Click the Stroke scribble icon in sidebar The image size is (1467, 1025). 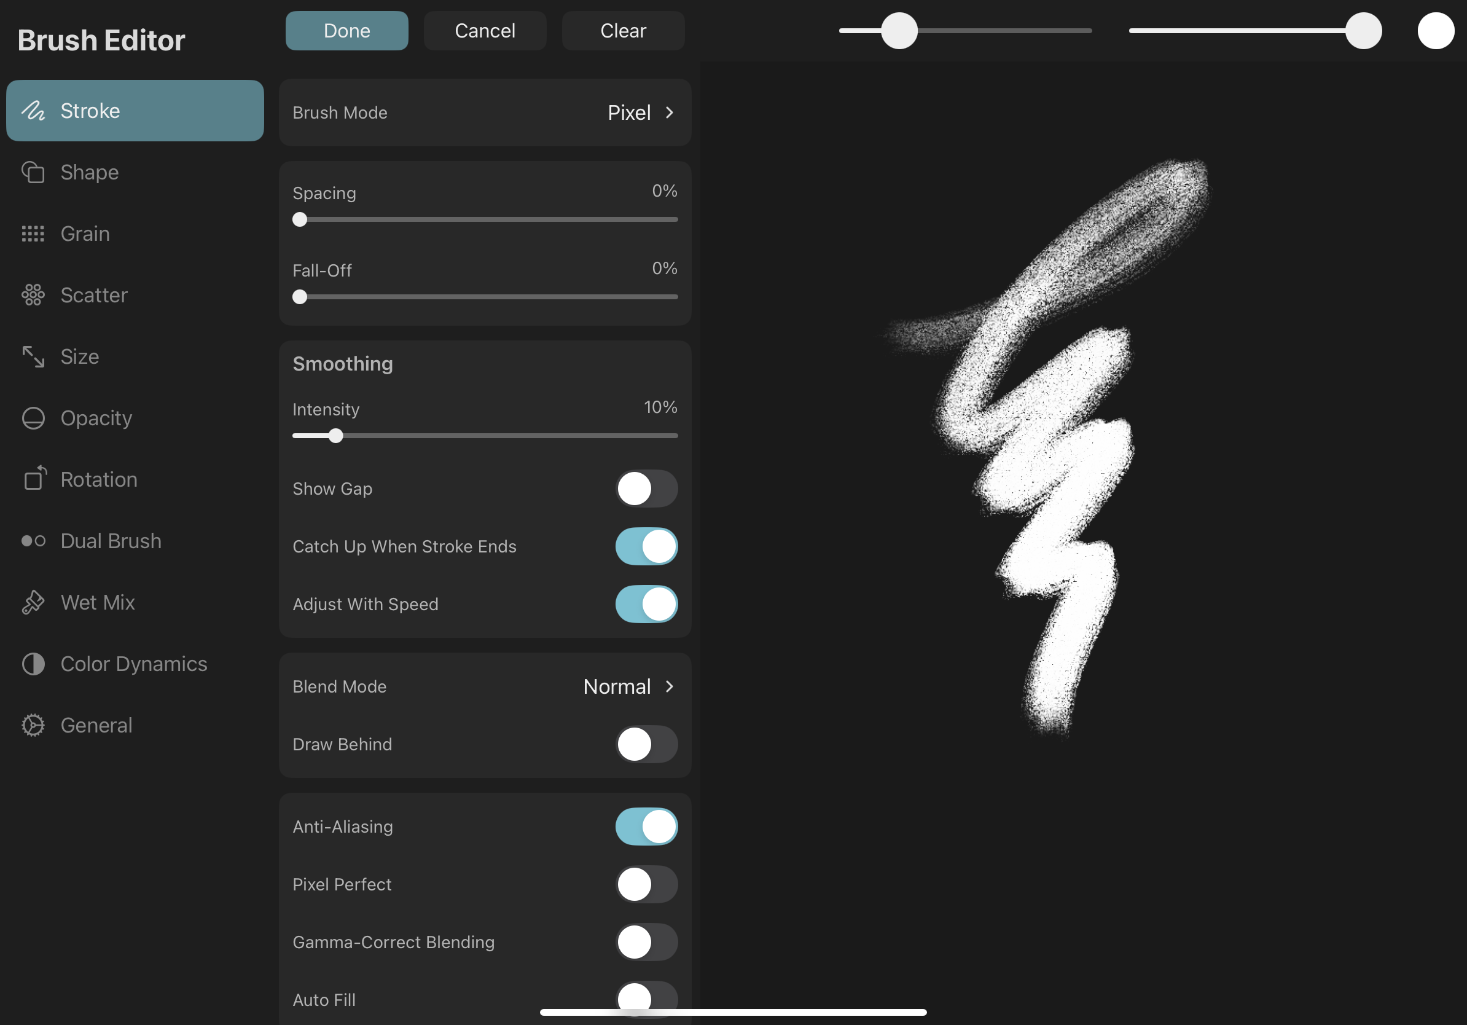33,111
